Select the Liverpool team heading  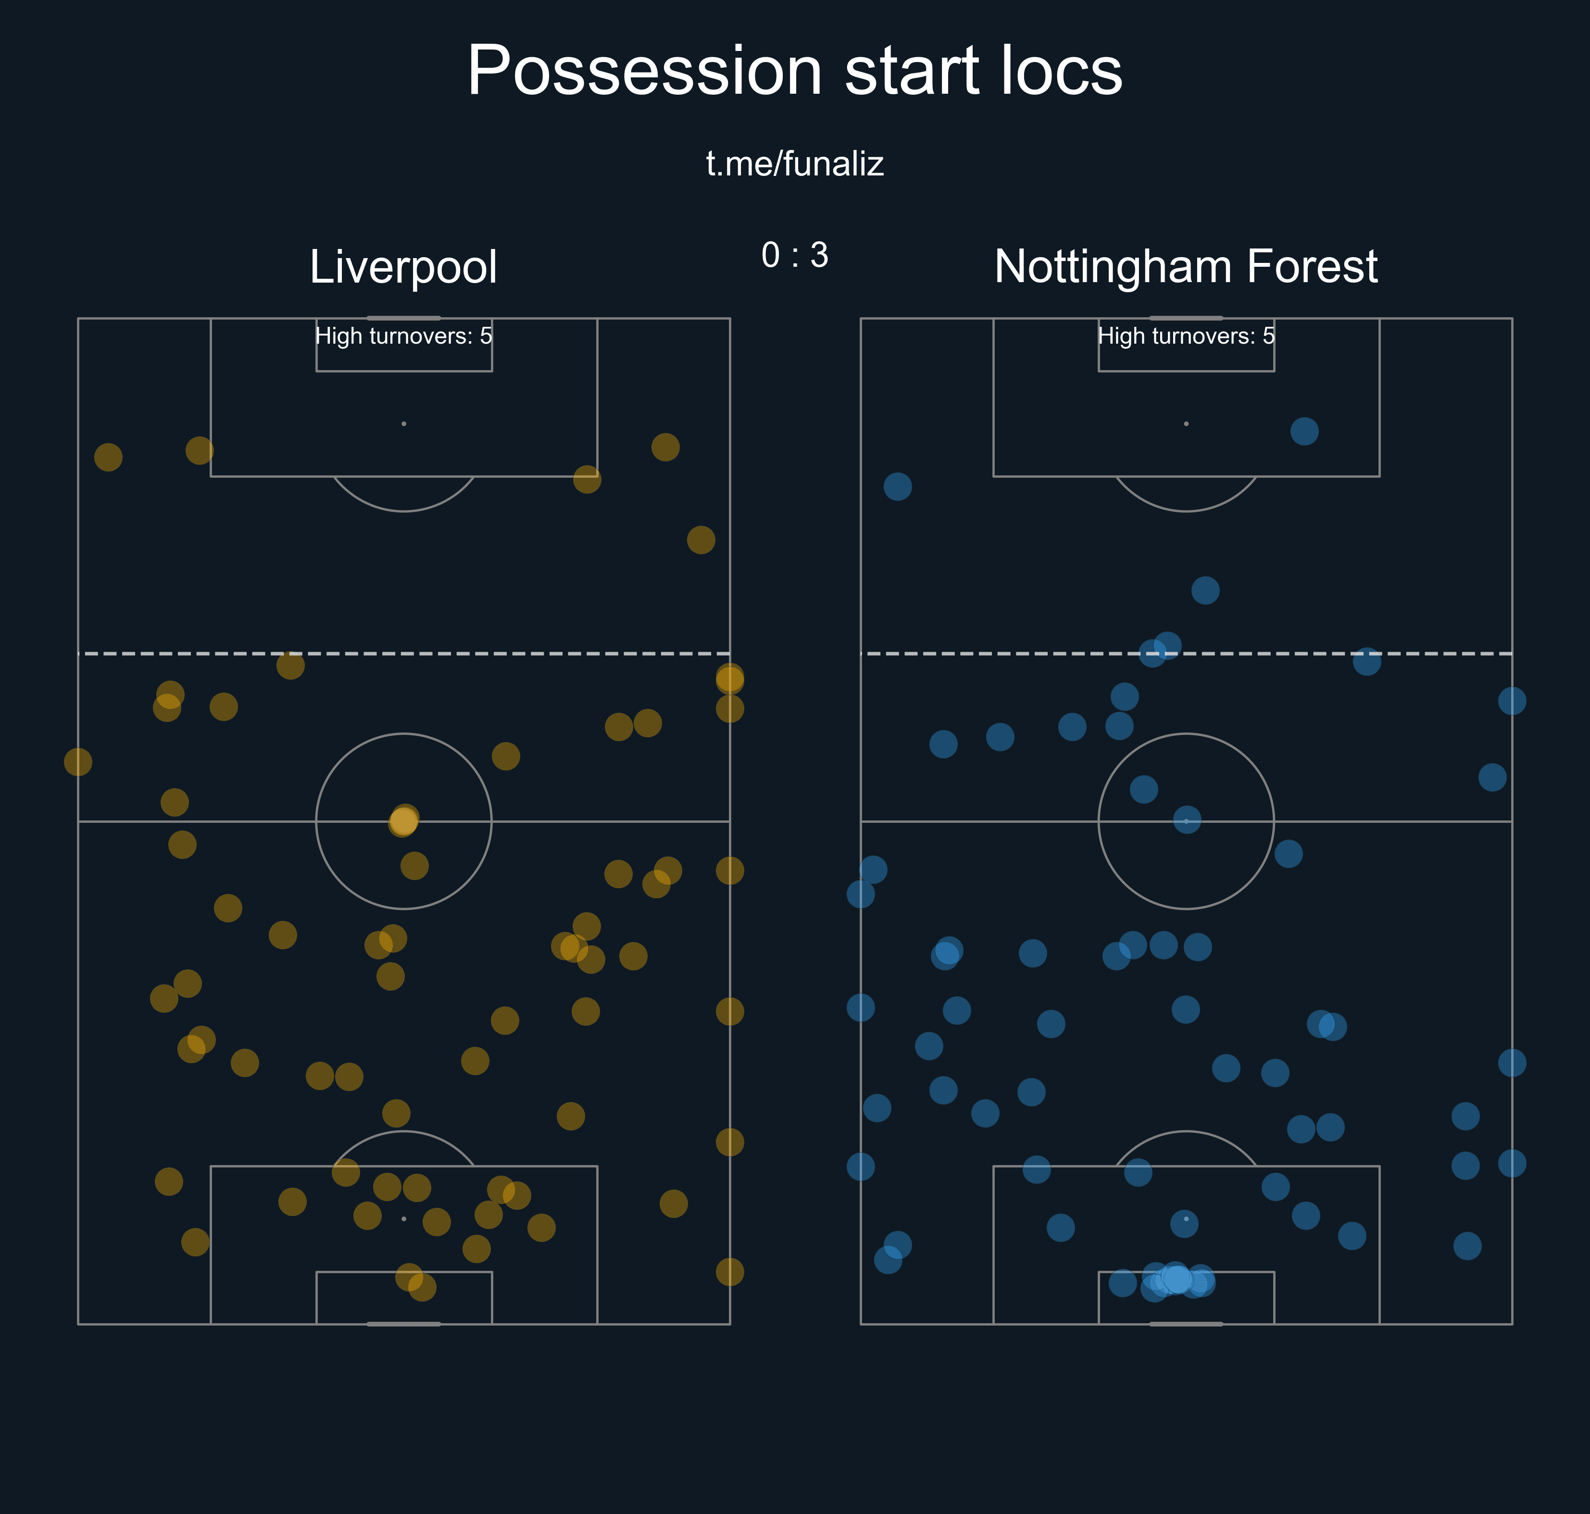click(x=403, y=266)
